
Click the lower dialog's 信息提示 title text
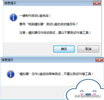tap(7, 60)
